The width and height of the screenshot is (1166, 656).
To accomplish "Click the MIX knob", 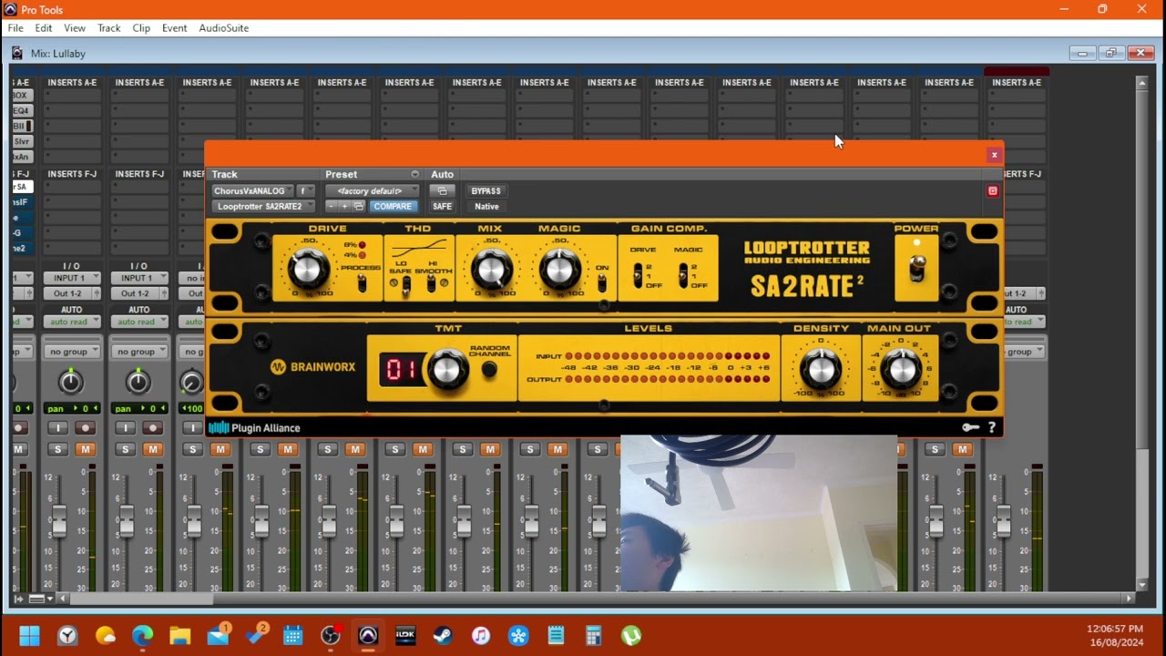I will [x=490, y=269].
